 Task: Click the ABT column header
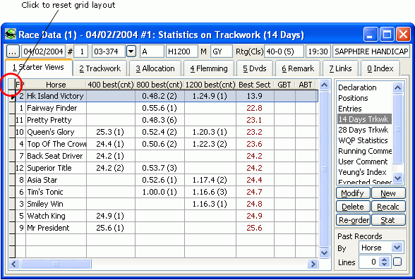point(306,85)
